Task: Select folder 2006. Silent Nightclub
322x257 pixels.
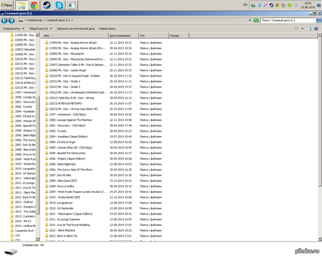Action: click(60, 164)
